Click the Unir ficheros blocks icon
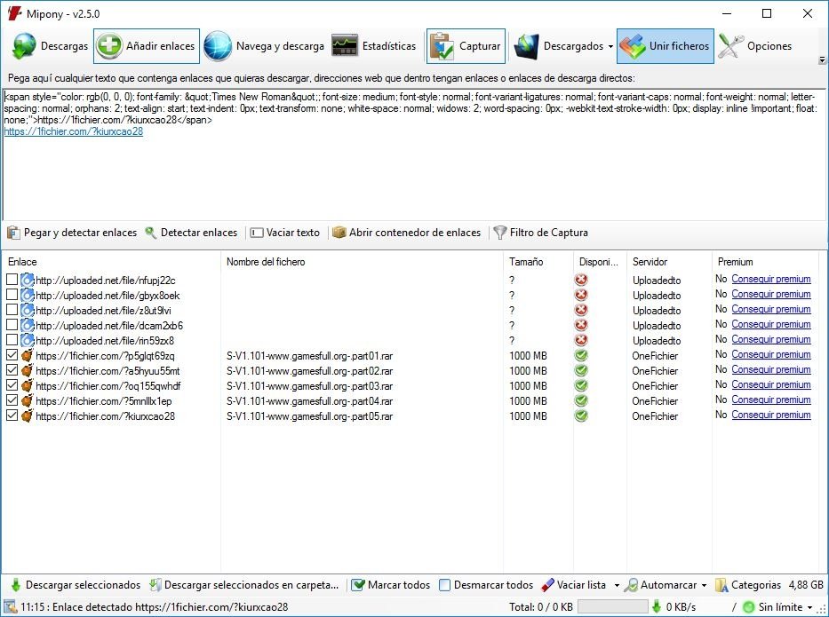This screenshot has height=617, width=829. click(633, 46)
